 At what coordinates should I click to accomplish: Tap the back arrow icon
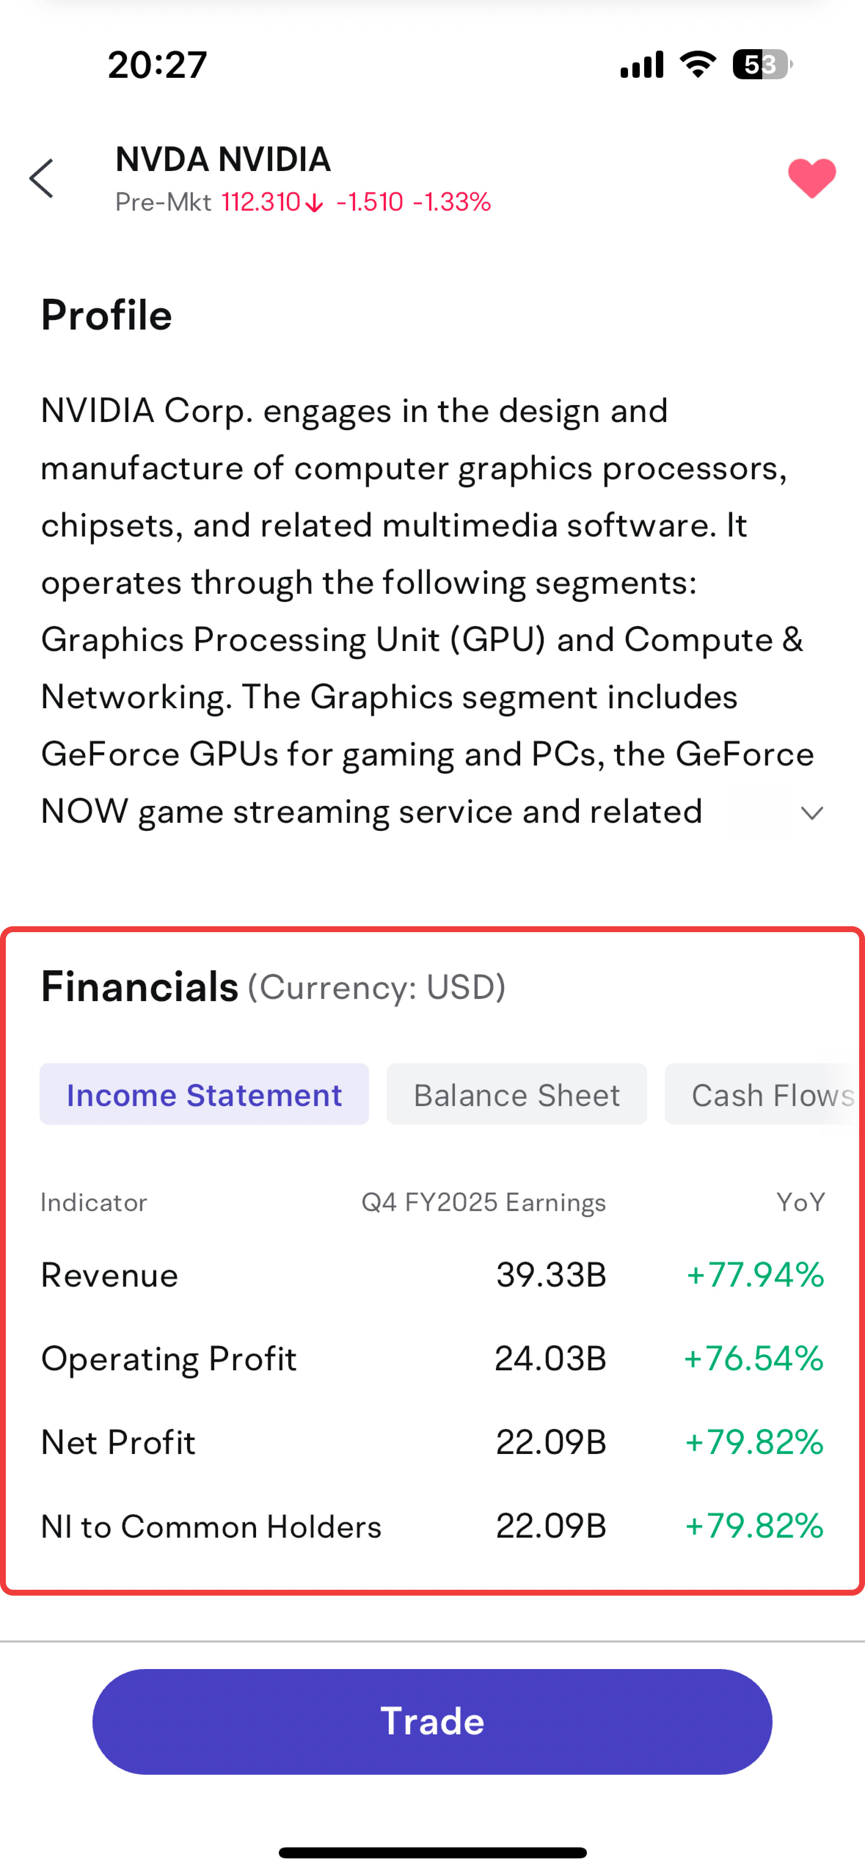[41, 178]
